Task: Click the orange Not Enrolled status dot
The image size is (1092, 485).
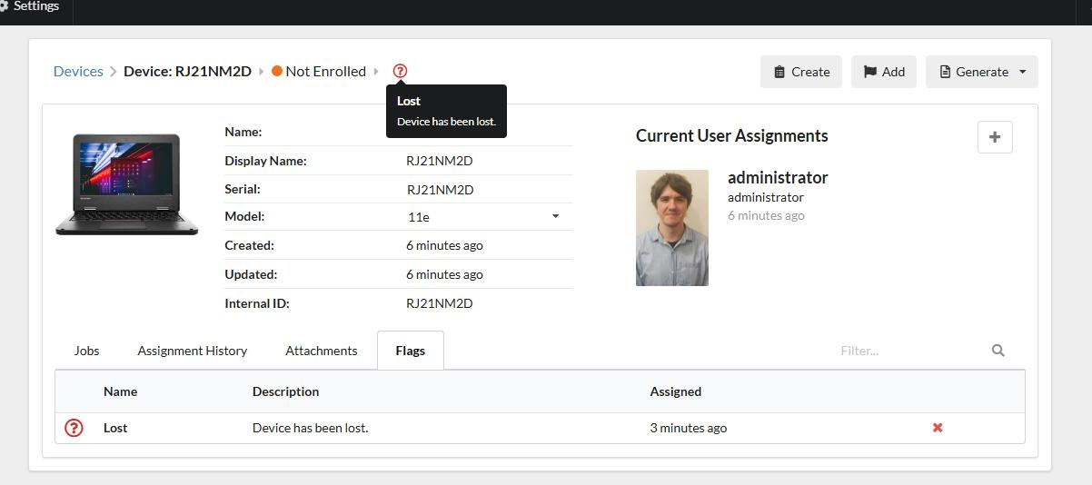Action: [277, 71]
